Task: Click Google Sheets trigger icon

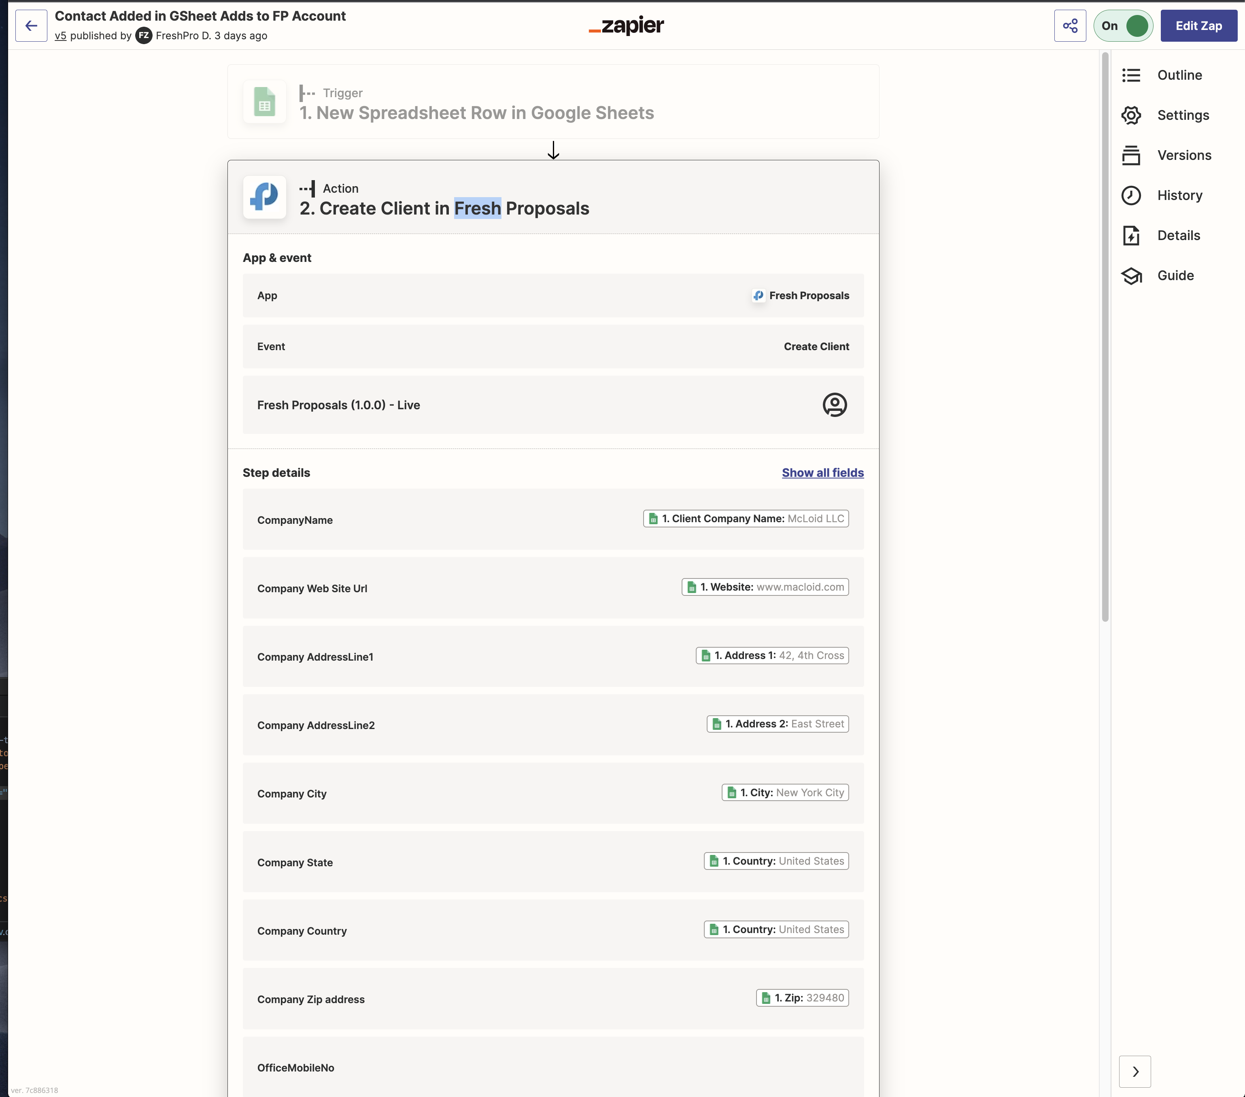Action: point(264,102)
